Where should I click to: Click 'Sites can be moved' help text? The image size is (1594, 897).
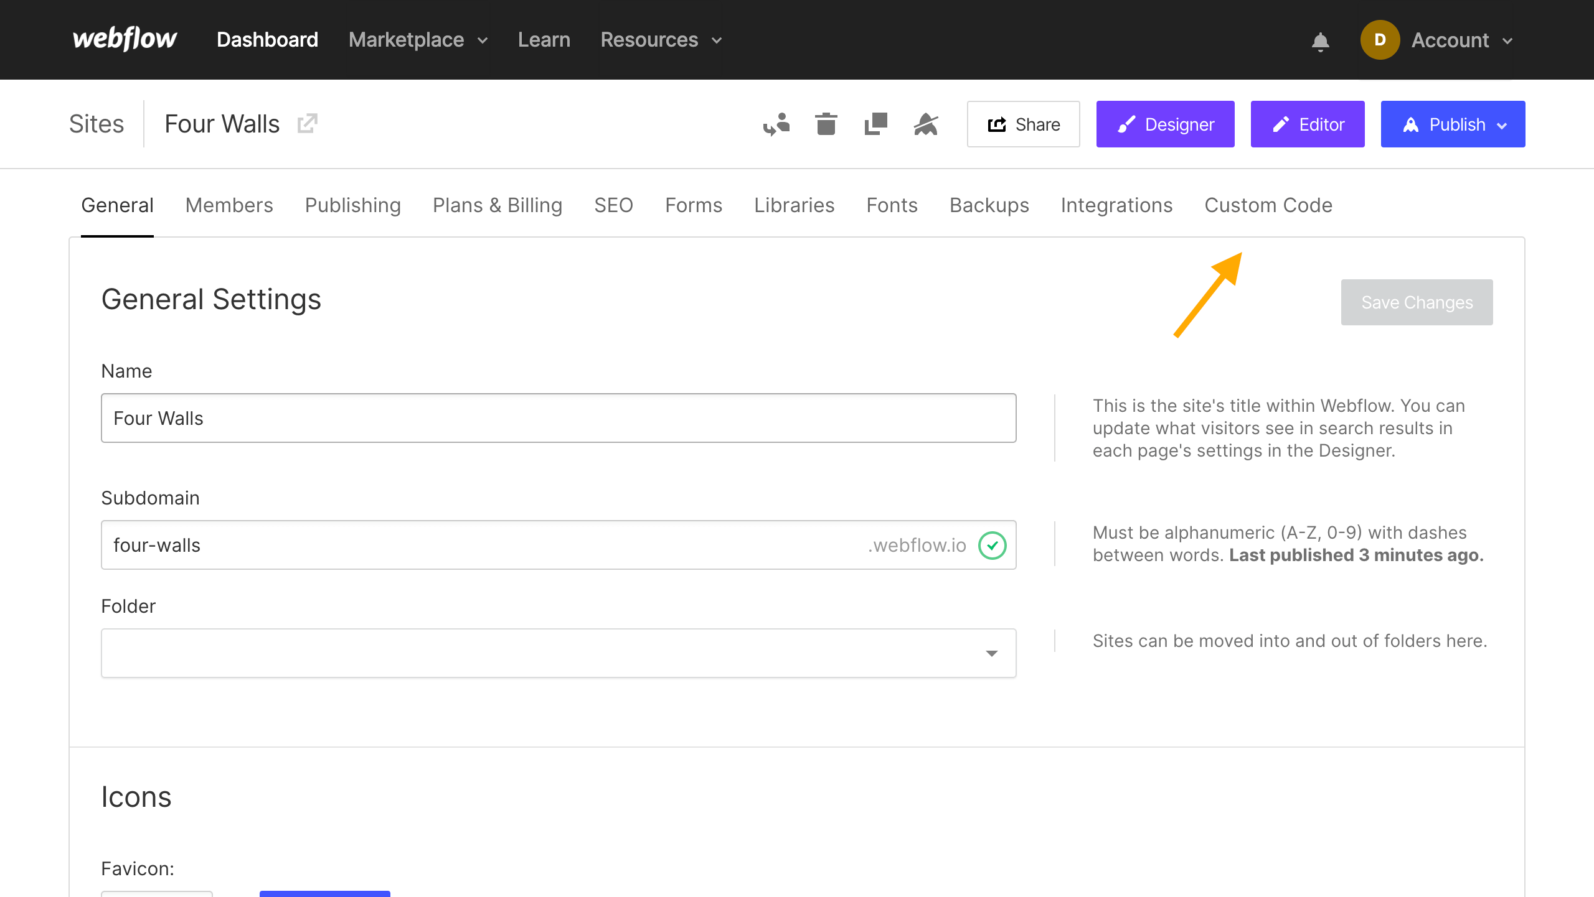pyautogui.click(x=1290, y=641)
